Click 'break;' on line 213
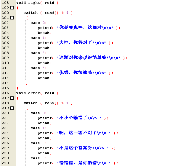Image resolution: width=170 pixels, height=166 pixels. (44, 78)
